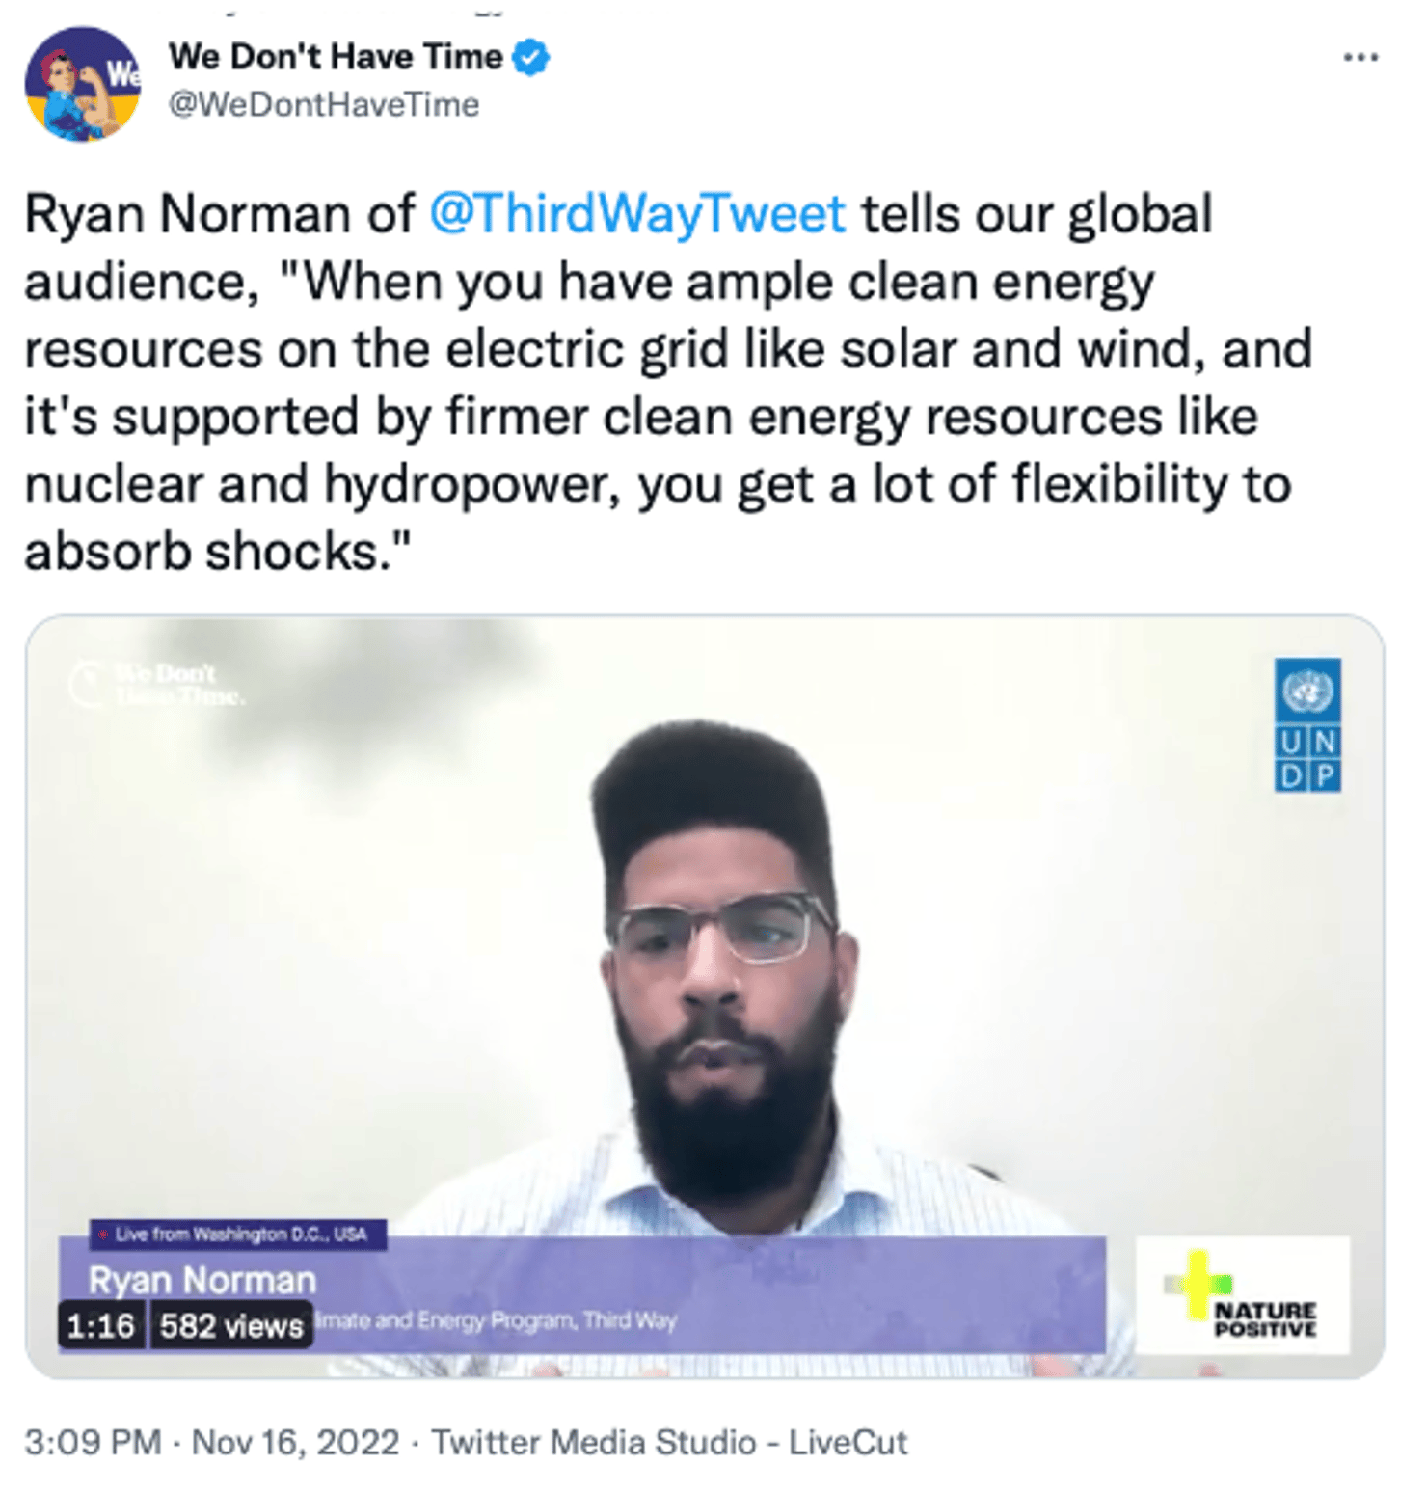Screen dimensions: 1427x1493
Task: Open the three-dot more options menu
Action: pyautogui.click(x=1360, y=58)
